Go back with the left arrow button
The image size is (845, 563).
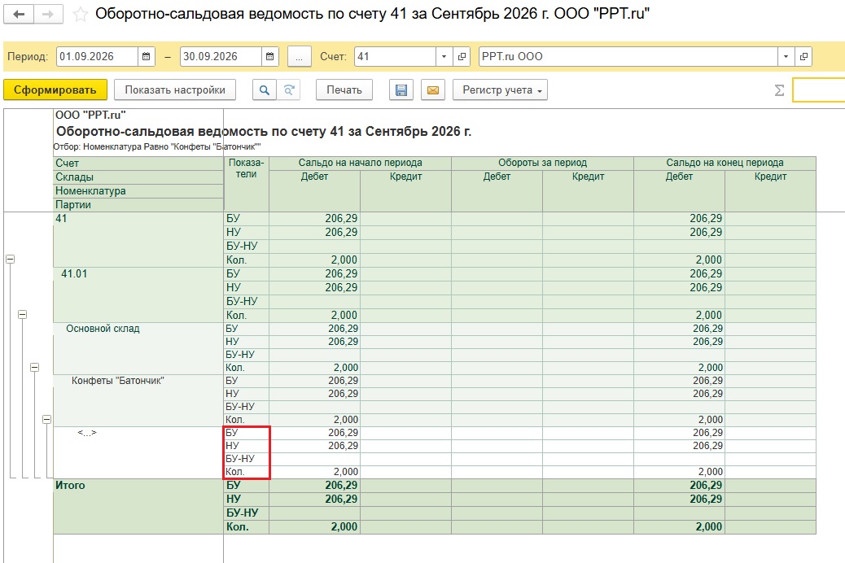19,14
